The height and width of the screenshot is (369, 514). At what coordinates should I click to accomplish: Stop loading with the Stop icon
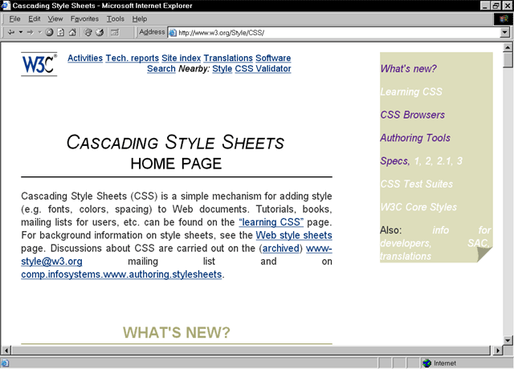(x=49, y=32)
